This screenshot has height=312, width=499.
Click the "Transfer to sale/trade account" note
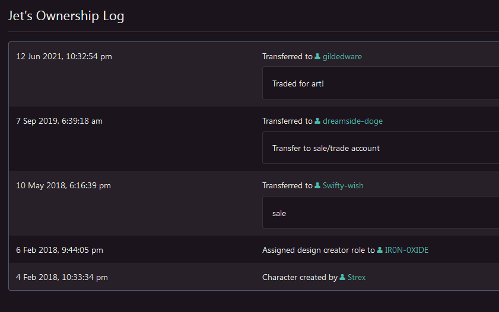[x=380, y=148]
